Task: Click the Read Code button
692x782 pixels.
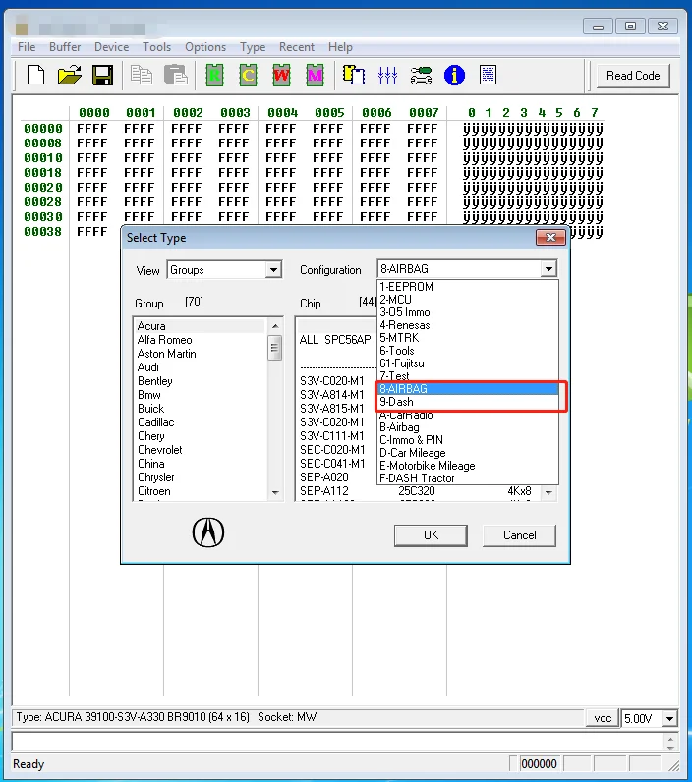Action: pyautogui.click(x=633, y=76)
